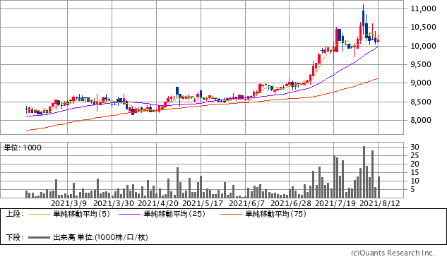Click the volume axis label 30
447x264 pixels.
415,147
